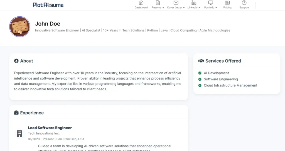The image size is (285, 151).
Task: Click the About section heading
Action: [26, 61]
